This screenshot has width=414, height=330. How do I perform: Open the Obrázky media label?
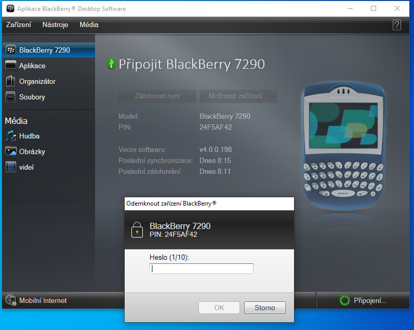point(32,151)
